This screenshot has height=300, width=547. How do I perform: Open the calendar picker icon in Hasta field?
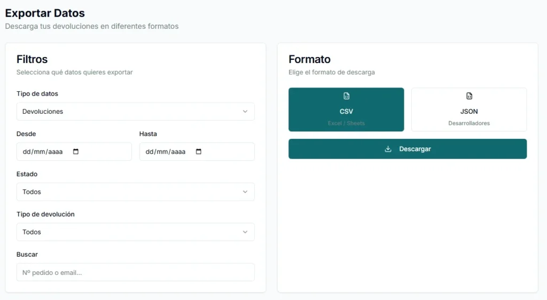[199, 152]
